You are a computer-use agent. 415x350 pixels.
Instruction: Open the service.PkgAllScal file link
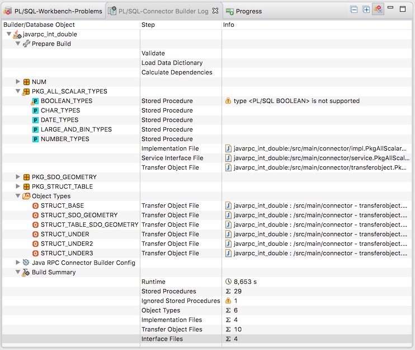coord(321,158)
